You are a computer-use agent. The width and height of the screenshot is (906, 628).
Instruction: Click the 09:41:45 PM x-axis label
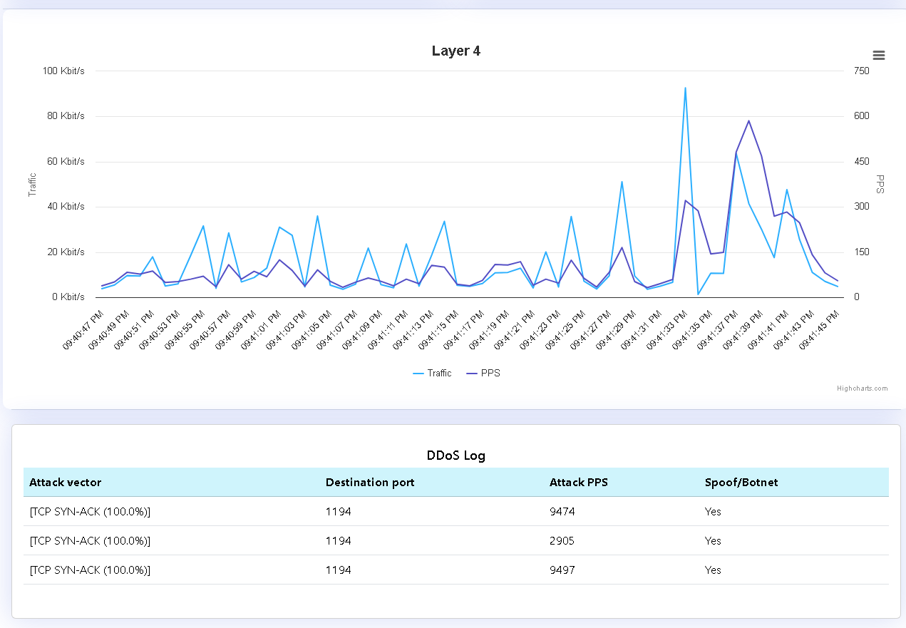pos(820,329)
